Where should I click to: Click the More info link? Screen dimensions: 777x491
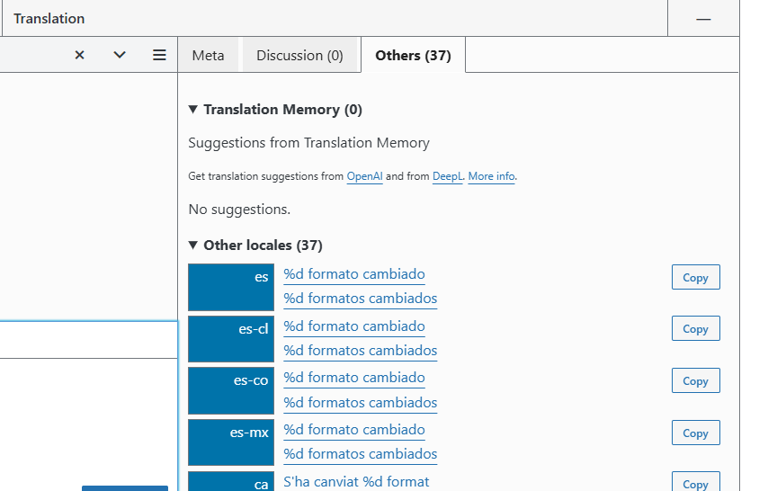(491, 177)
